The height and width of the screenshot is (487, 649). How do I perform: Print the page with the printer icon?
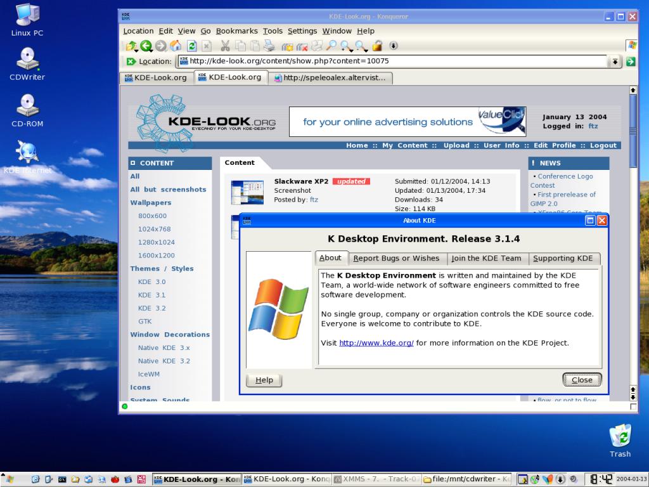(269, 46)
